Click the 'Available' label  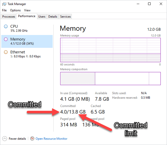coord(101,93)
